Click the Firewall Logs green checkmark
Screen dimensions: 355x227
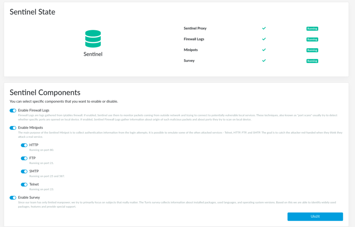[x=264, y=39]
